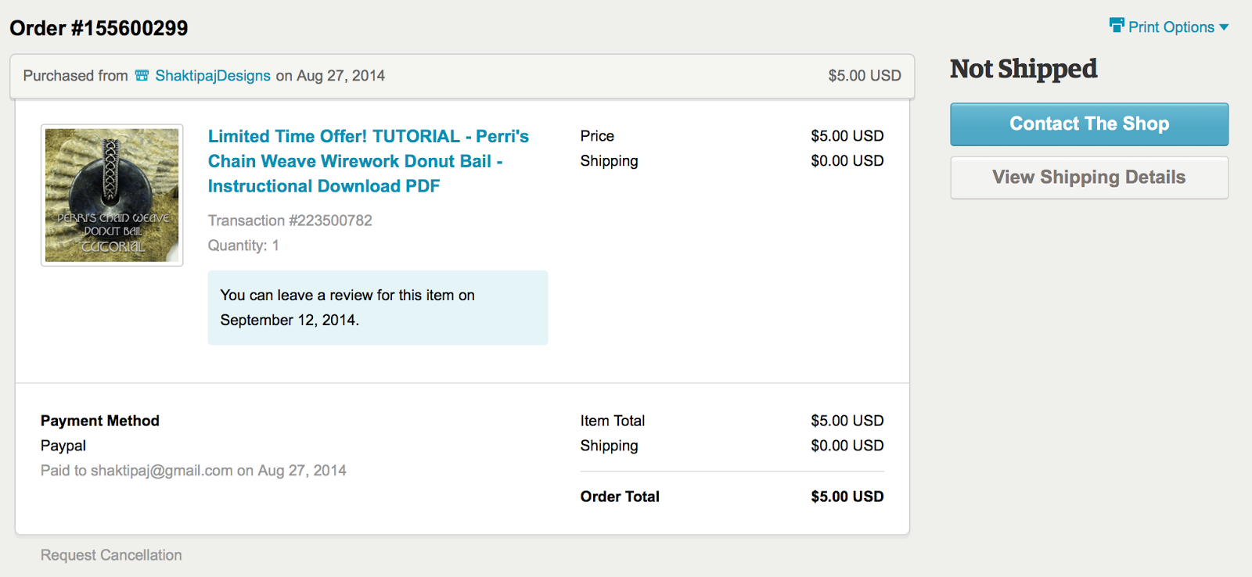Click the Payment Method heading
1252x577 pixels.
click(x=100, y=421)
